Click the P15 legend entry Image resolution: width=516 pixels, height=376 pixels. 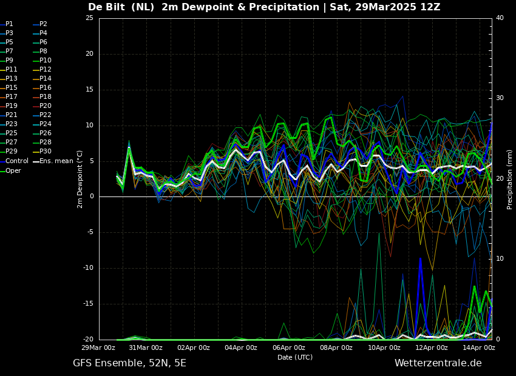click(8, 87)
